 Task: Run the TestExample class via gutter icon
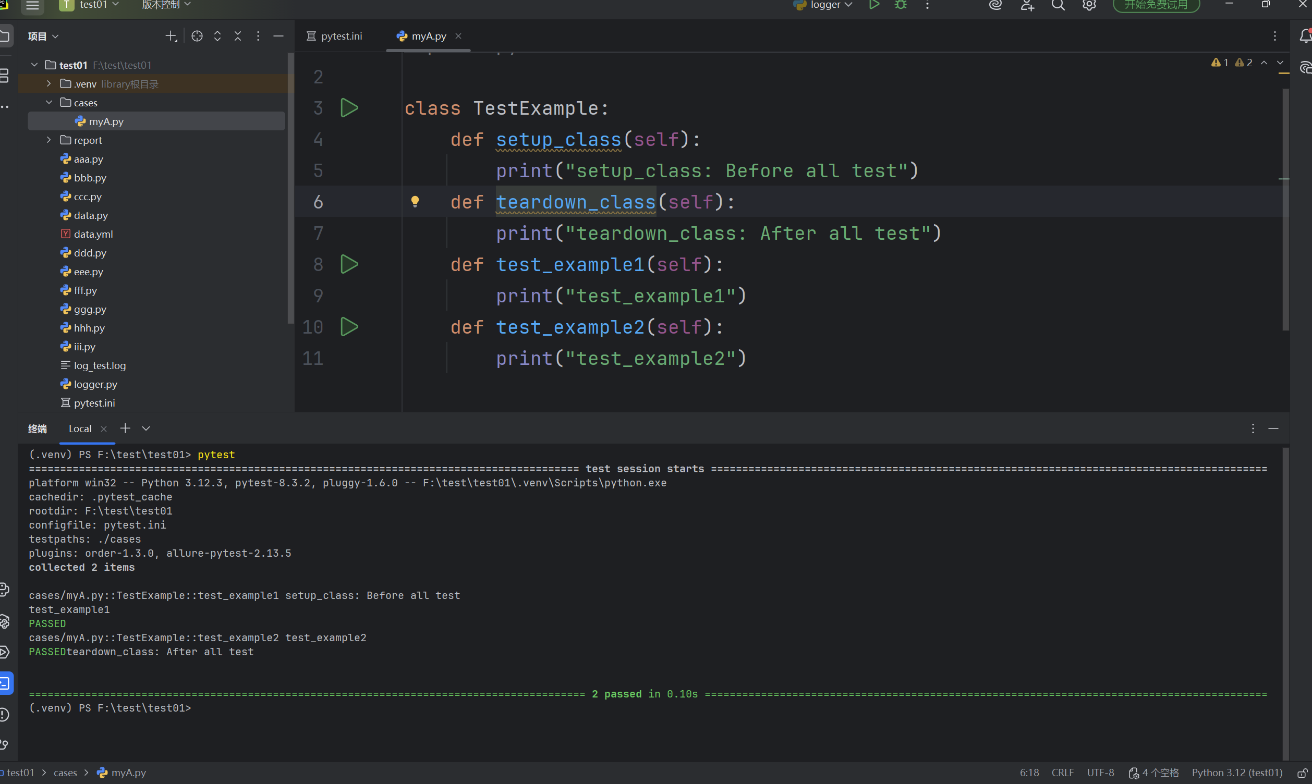tap(349, 108)
